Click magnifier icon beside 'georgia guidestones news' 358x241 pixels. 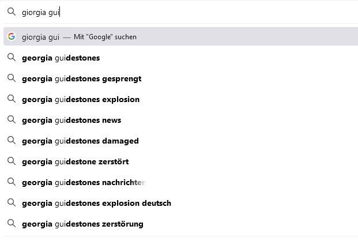[11, 120]
